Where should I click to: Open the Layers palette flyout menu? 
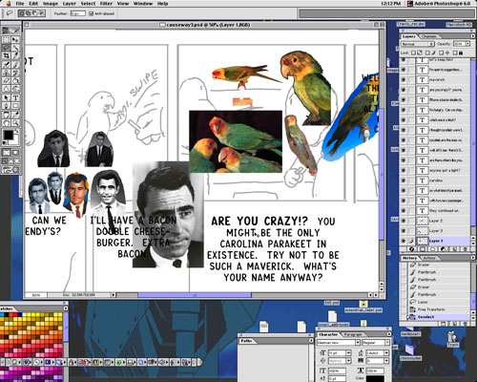tap(472, 36)
